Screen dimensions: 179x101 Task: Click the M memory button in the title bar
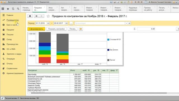135,2
